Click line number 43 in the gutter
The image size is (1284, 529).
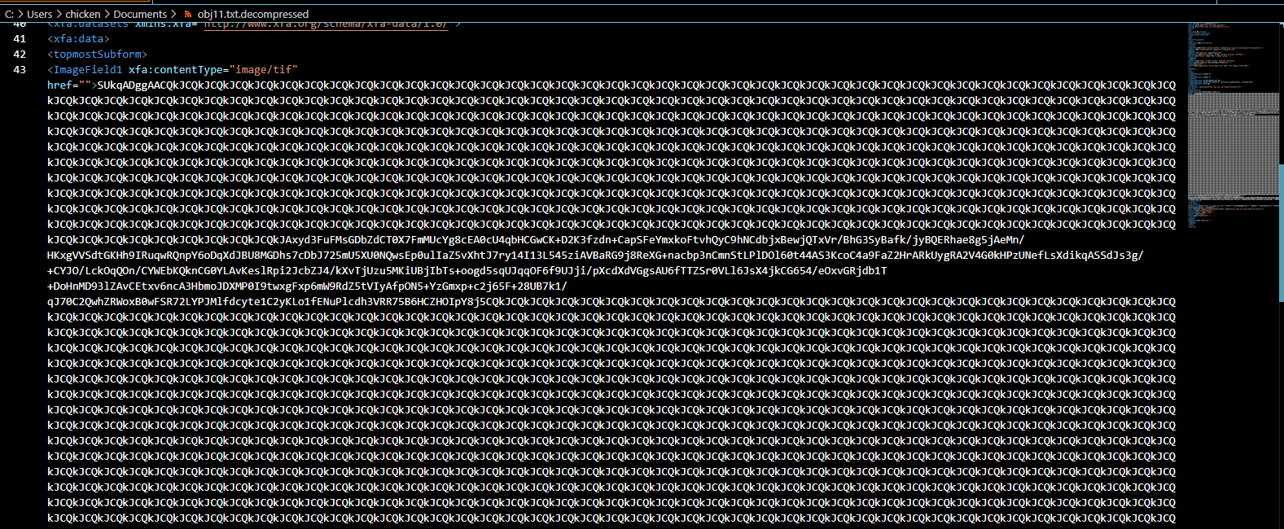[20, 69]
